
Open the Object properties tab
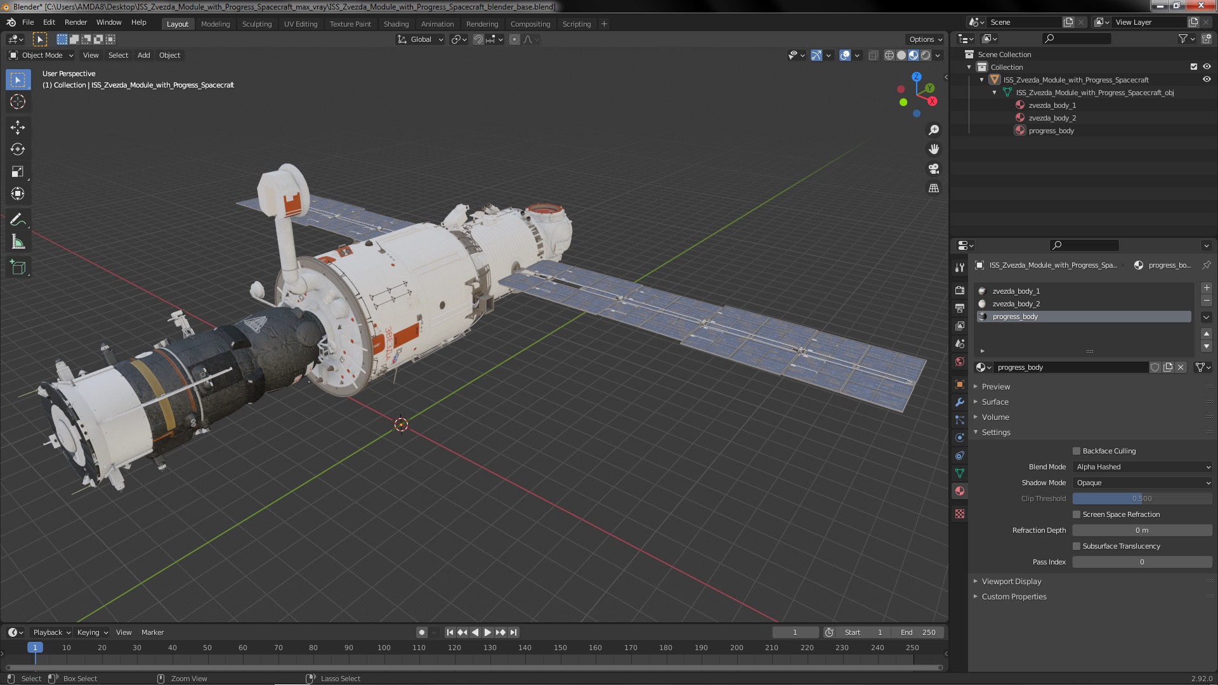tap(960, 384)
